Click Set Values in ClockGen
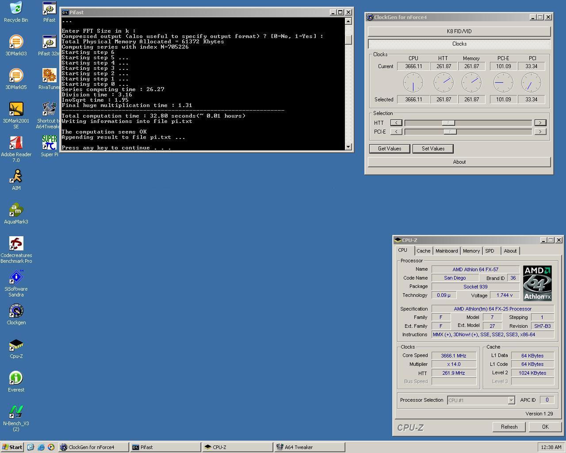This screenshot has width=566, height=453. tap(433, 149)
